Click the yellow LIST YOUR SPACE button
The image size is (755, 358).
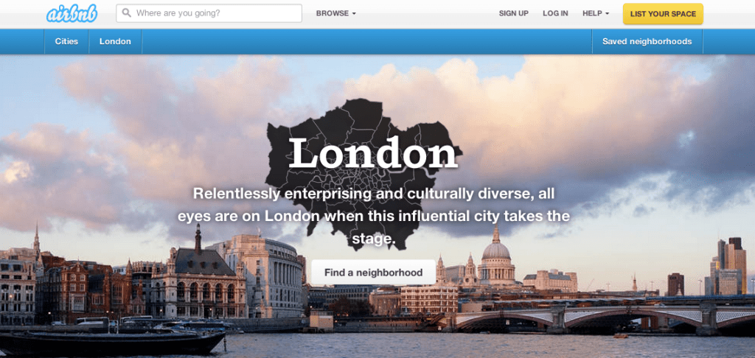pyautogui.click(x=663, y=13)
